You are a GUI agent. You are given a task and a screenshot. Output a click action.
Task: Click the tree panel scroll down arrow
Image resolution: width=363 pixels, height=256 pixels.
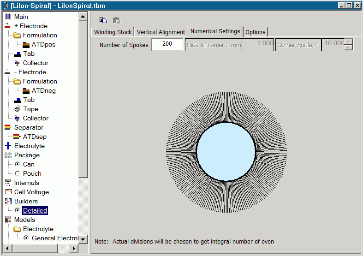click(x=83, y=239)
